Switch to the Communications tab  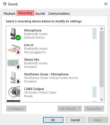pos(59,14)
